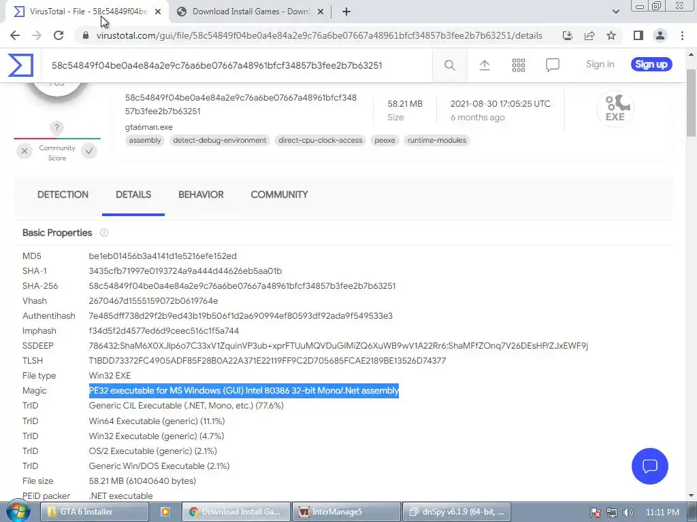Click the scrollbar down arrow
697x522 pixels.
pyautogui.click(x=692, y=495)
